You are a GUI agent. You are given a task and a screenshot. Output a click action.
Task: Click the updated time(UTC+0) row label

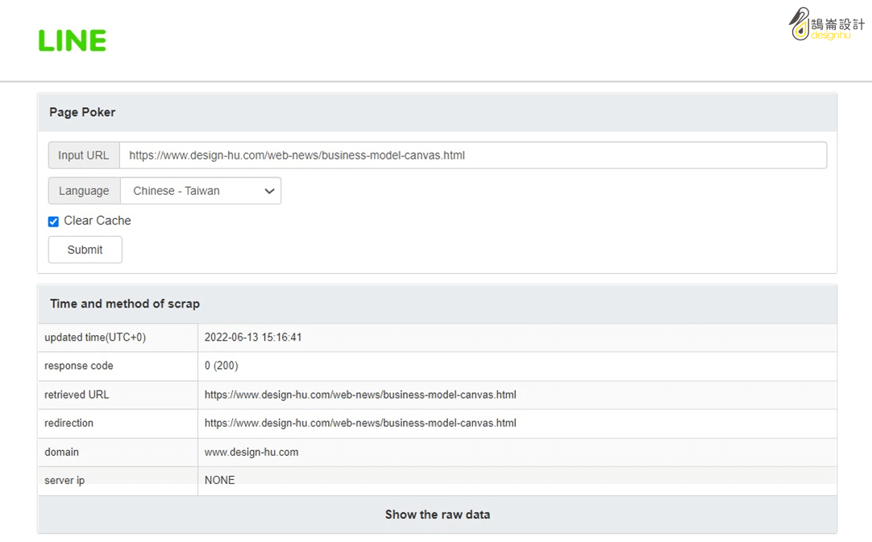click(95, 337)
